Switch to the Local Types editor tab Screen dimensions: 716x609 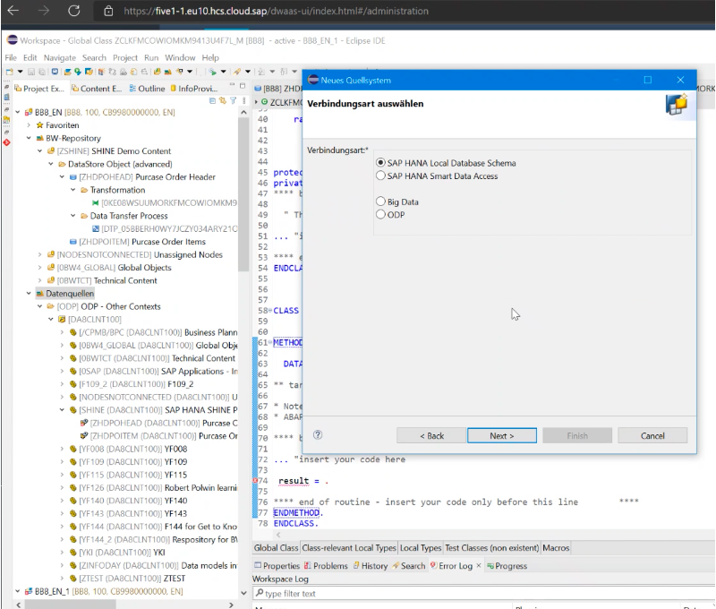pos(421,547)
